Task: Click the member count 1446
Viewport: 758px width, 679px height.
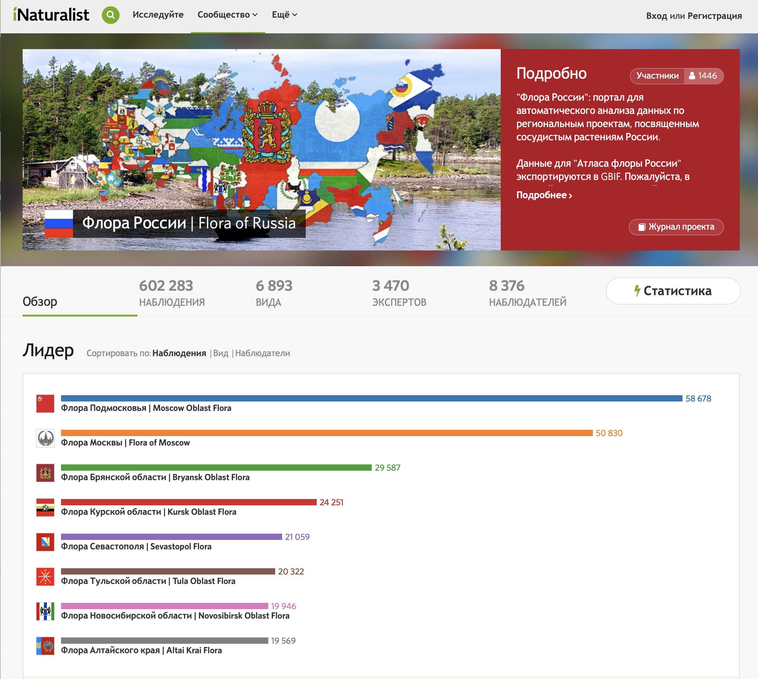Action: click(704, 76)
